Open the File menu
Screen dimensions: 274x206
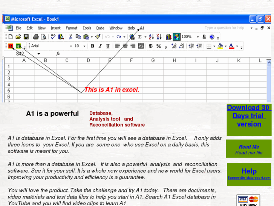pos(18,28)
